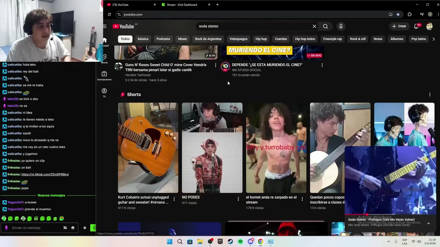Open the DEPENDE muriendo el cine title

coord(267,65)
